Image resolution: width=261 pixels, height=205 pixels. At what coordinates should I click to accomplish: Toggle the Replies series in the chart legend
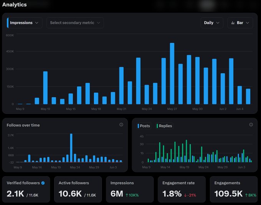click(164, 126)
